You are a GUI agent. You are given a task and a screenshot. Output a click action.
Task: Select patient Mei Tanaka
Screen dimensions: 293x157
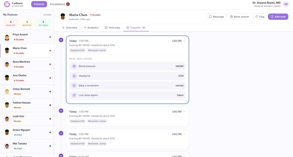point(27,146)
